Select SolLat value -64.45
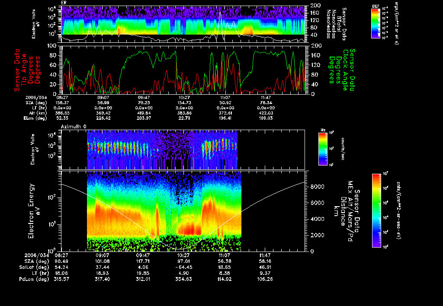Viewport: 443px width, 306px height. pos(183,268)
